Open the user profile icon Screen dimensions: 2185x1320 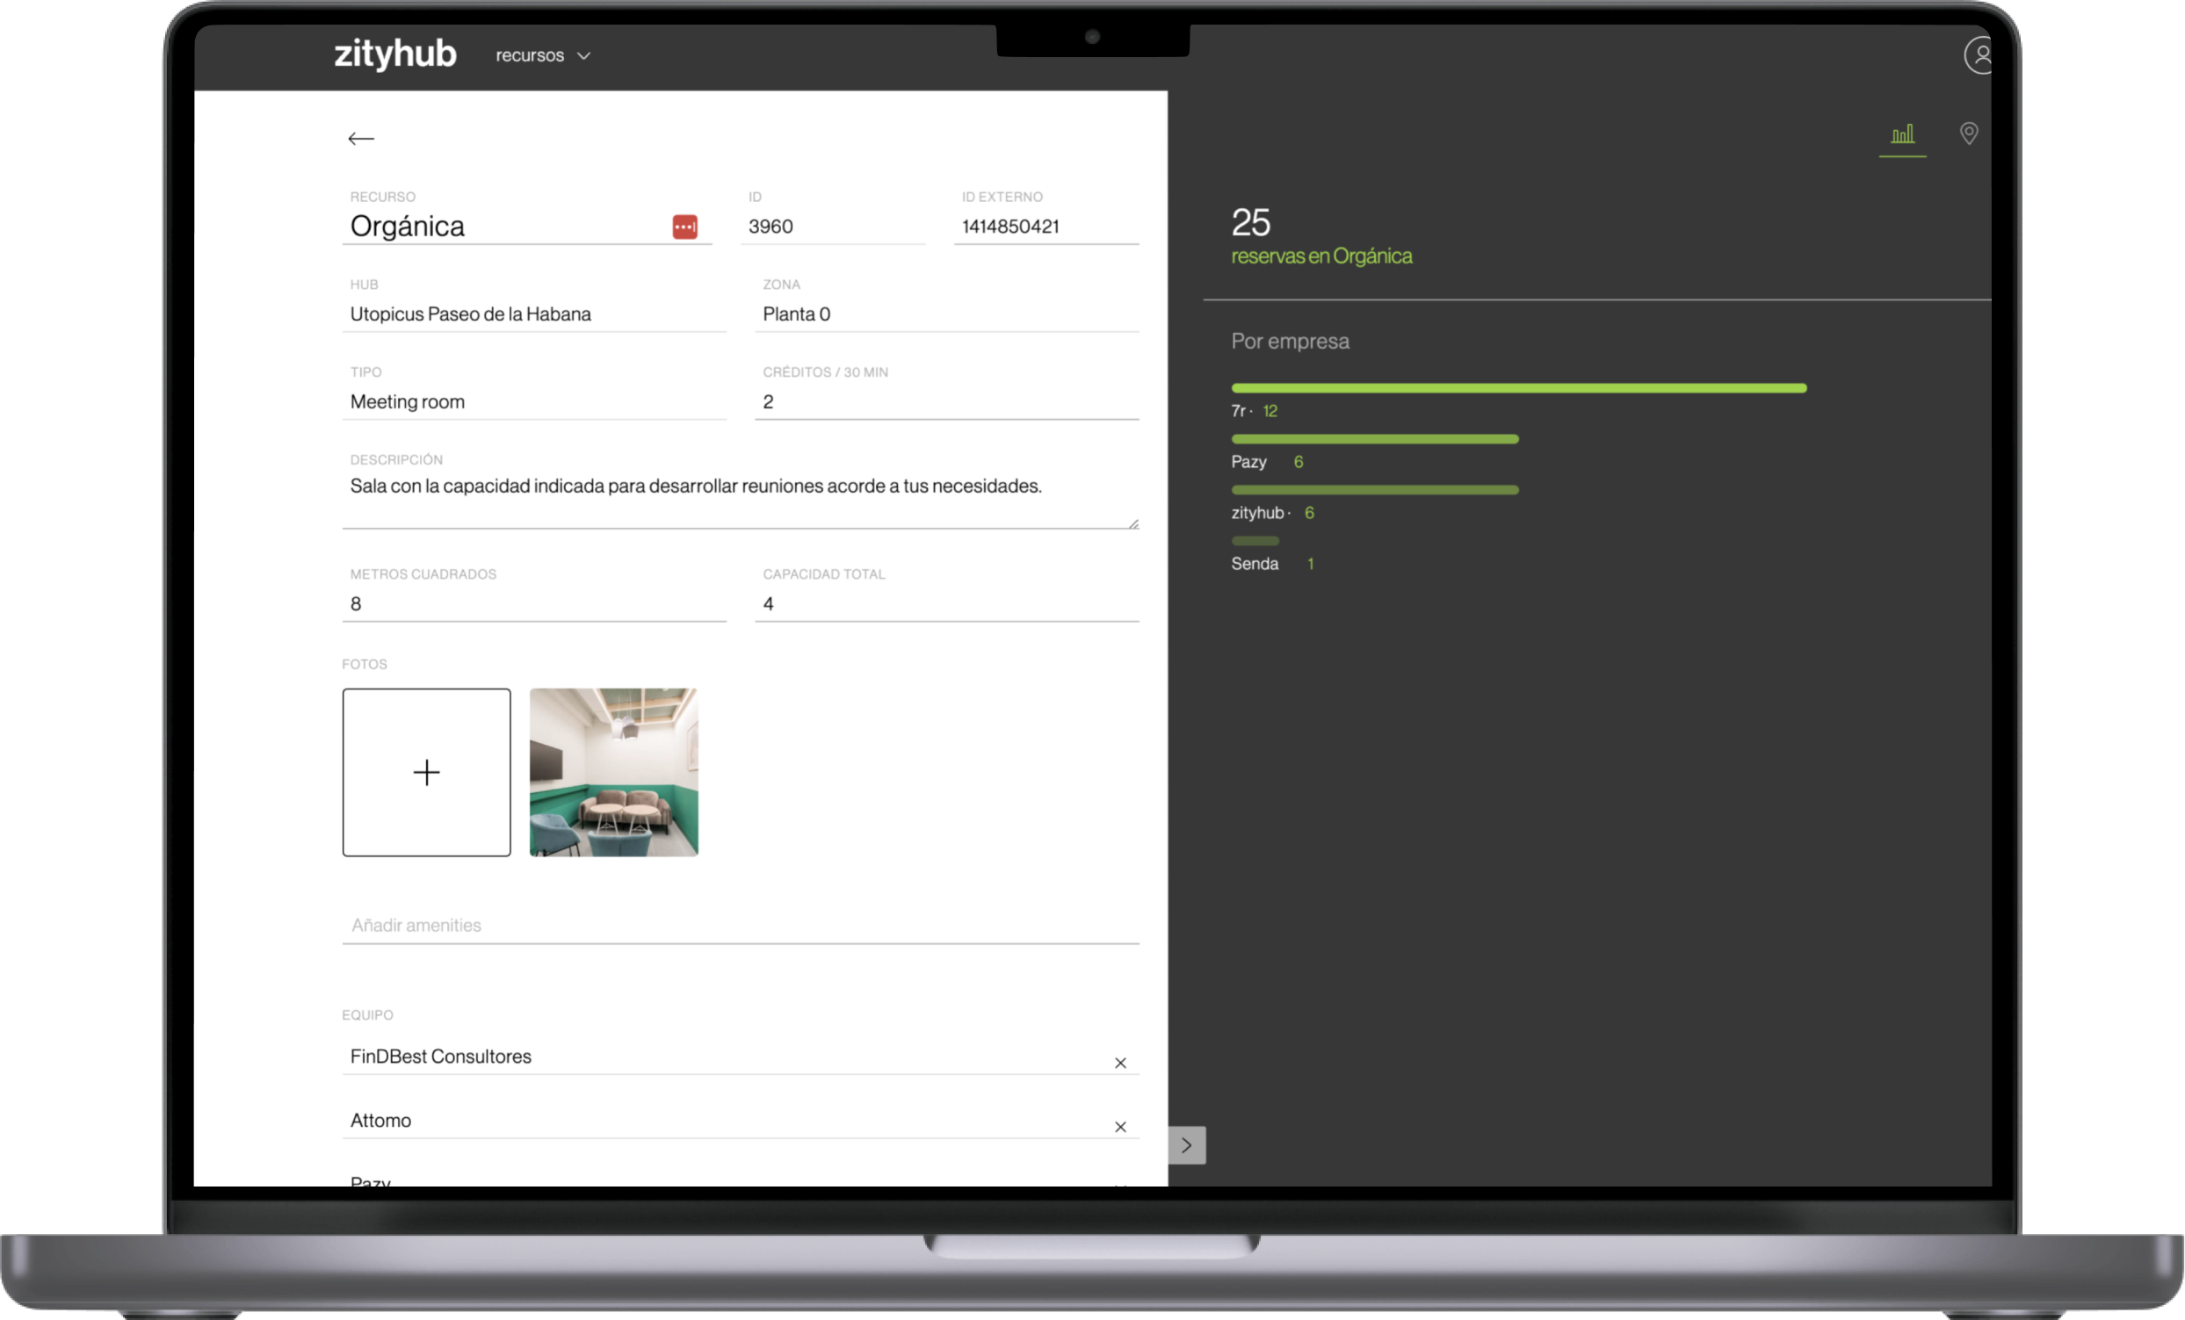pos(1979,55)
